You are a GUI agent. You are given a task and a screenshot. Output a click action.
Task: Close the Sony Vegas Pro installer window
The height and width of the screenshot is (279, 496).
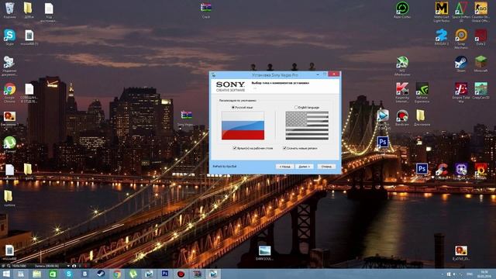pyautogui.click(x=334, y=74)
